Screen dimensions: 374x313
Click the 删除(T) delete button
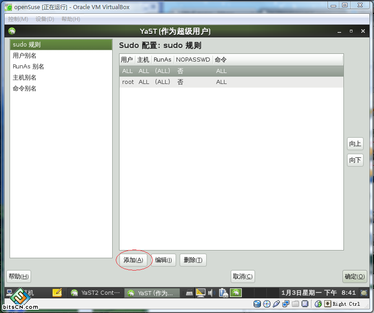193,260
